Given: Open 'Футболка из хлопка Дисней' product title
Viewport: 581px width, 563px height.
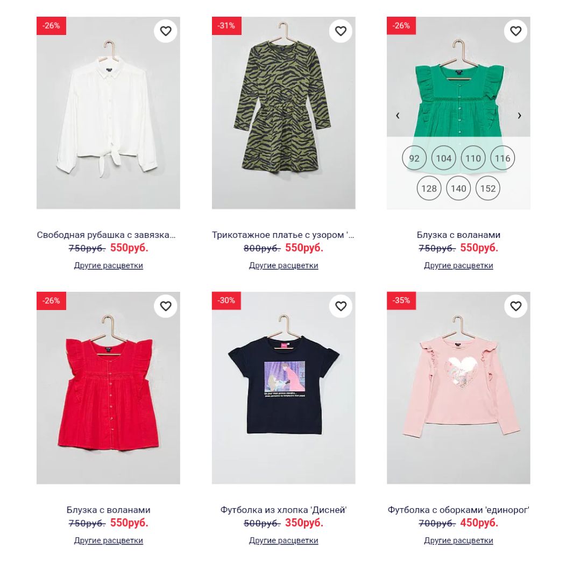Looking at the screenshot, I should click(x=284, y=510).
